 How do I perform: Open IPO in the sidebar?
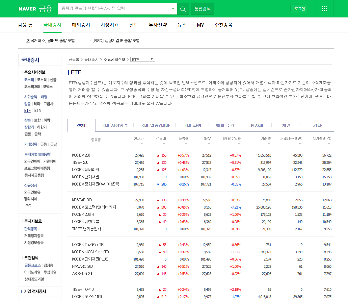28,206
